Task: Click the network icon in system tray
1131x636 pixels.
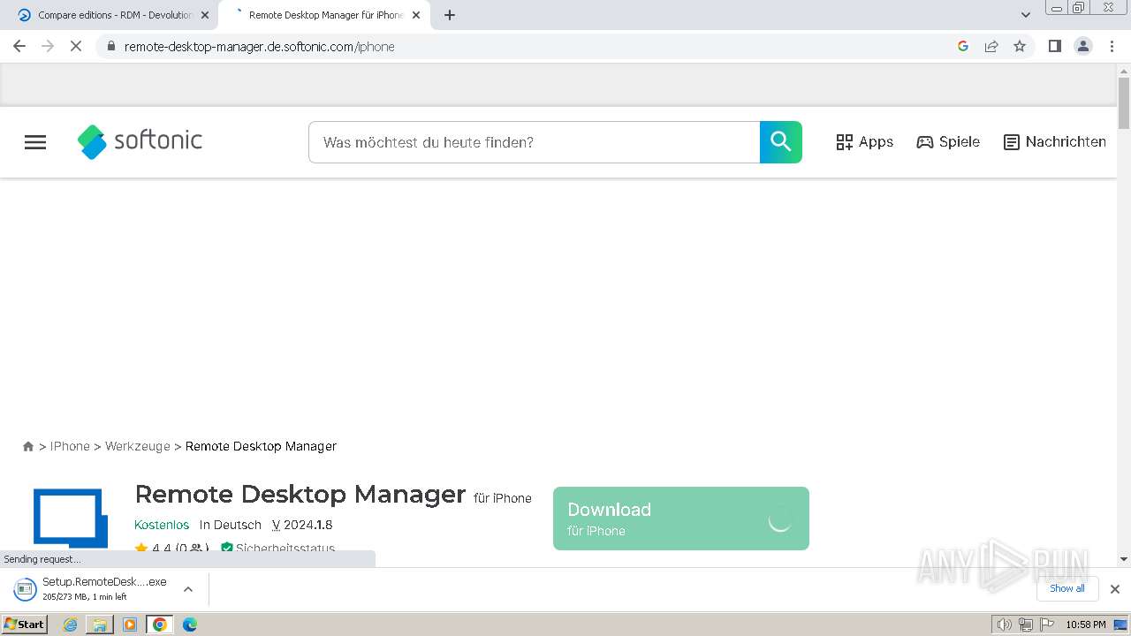Action: click(1025, 625)
